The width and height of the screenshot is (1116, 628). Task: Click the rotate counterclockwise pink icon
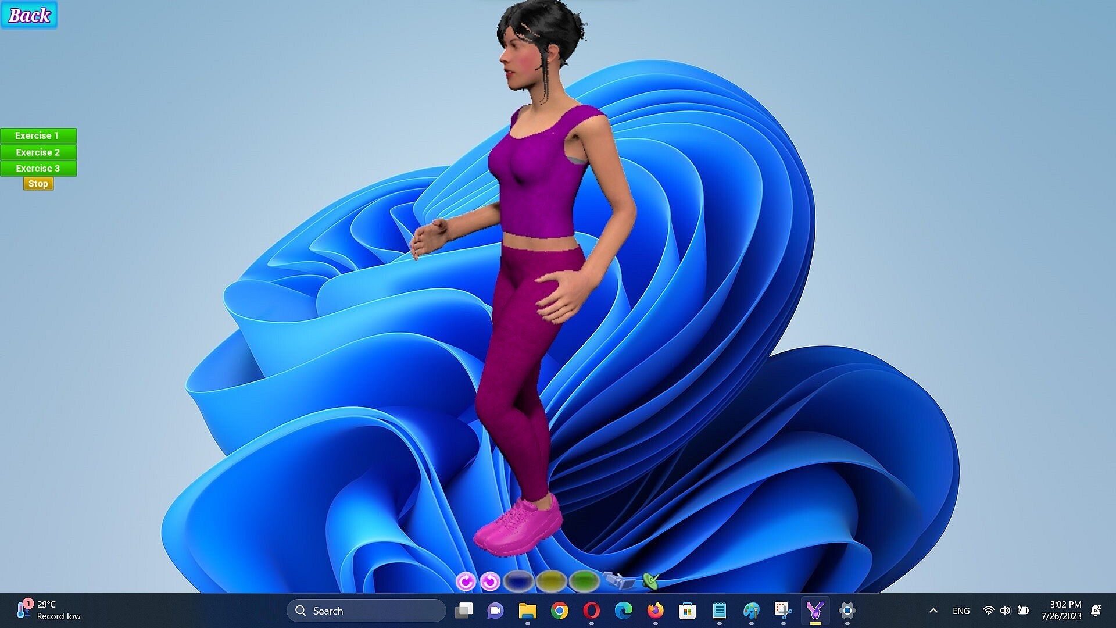[490, 581]
